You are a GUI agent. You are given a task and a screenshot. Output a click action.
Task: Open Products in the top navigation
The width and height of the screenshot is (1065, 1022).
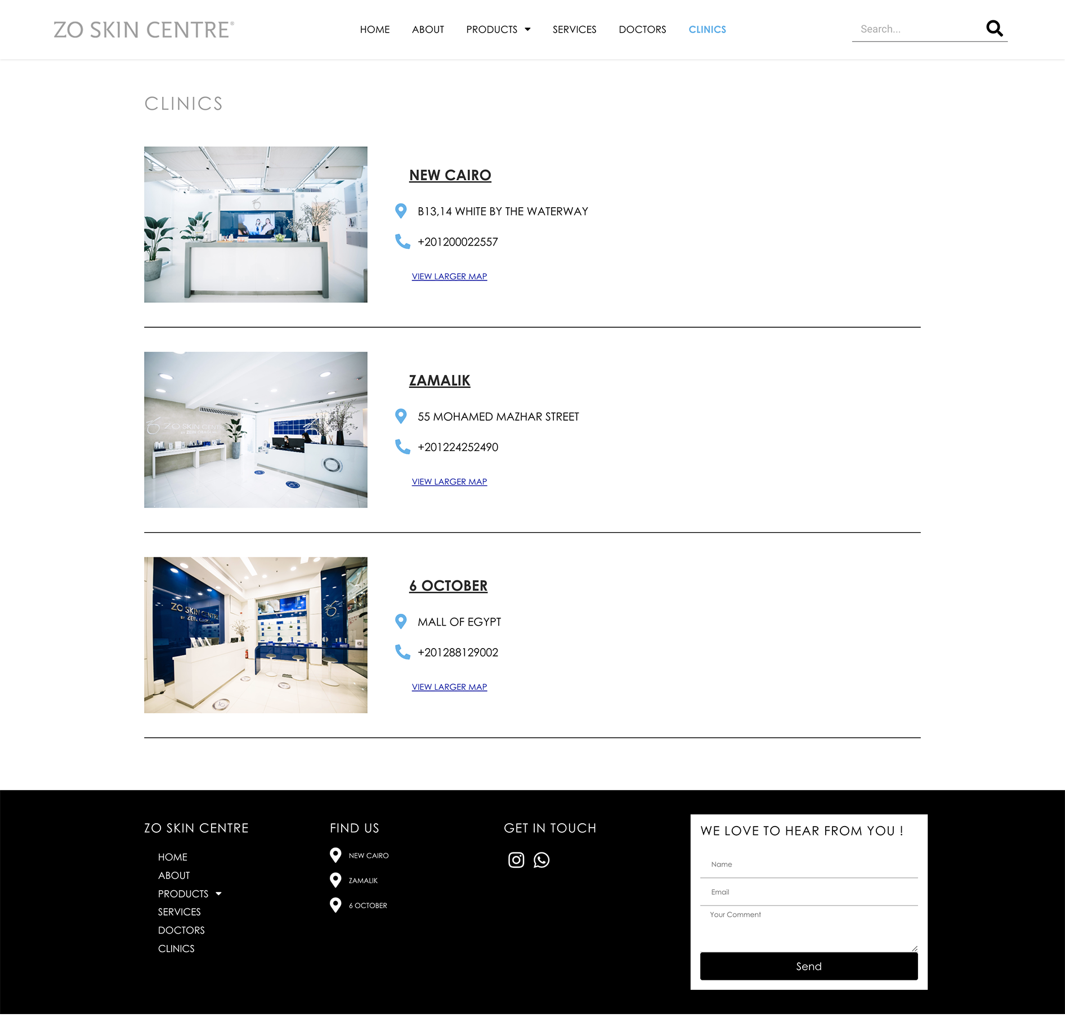tap(491, 29)
